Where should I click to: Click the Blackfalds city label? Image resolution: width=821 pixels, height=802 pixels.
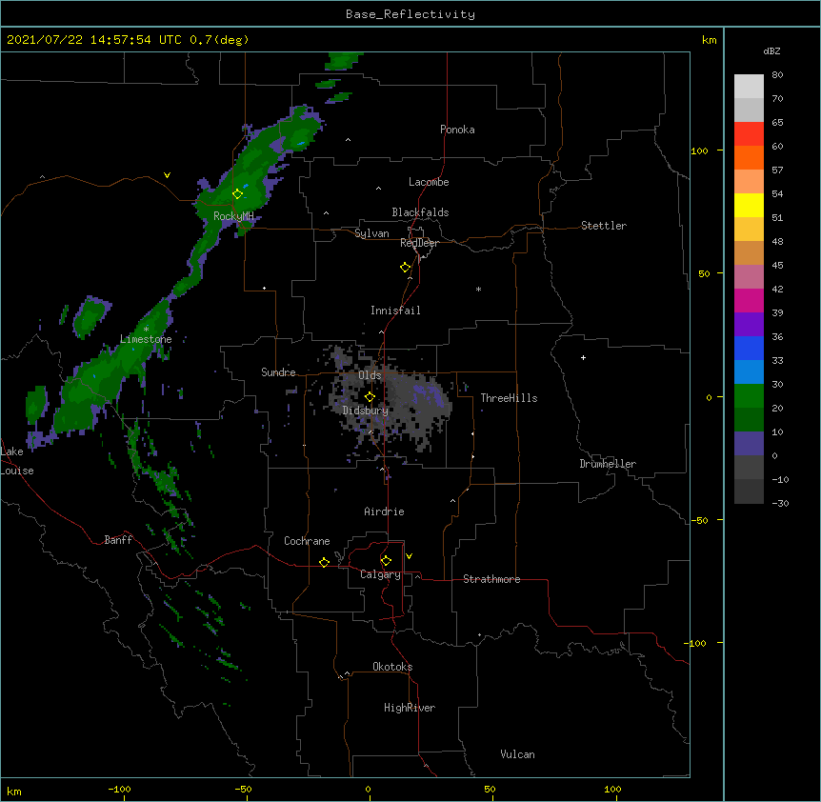coord(420,212)
